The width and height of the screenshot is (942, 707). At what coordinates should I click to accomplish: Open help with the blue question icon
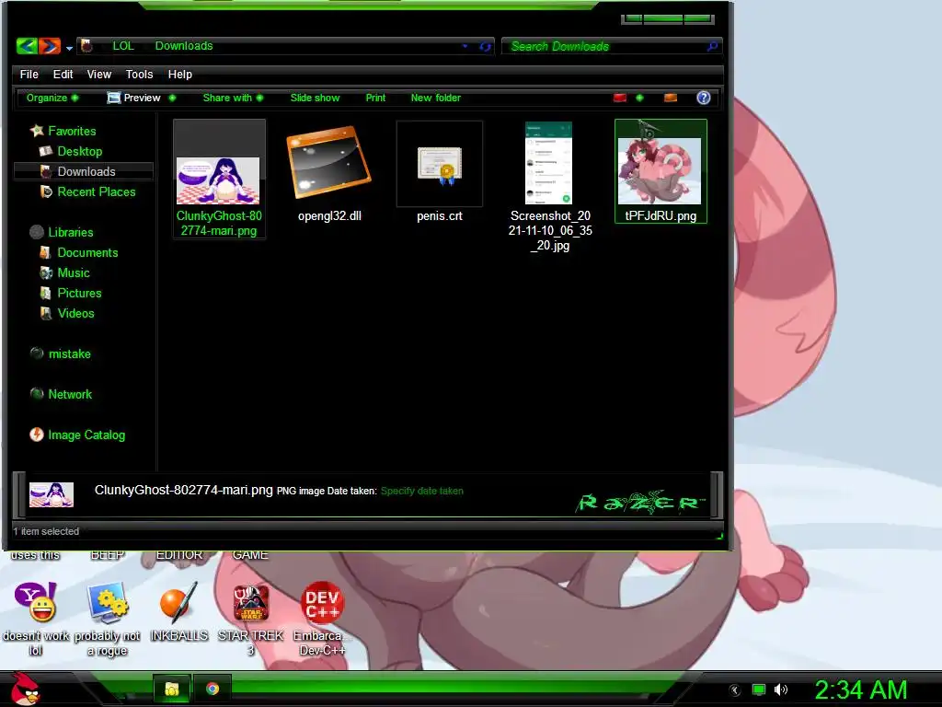(704, 98)
